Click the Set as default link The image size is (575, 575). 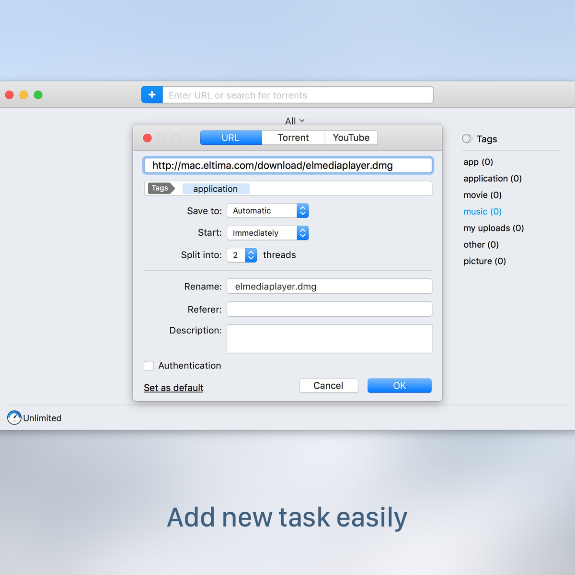(173, 388)
